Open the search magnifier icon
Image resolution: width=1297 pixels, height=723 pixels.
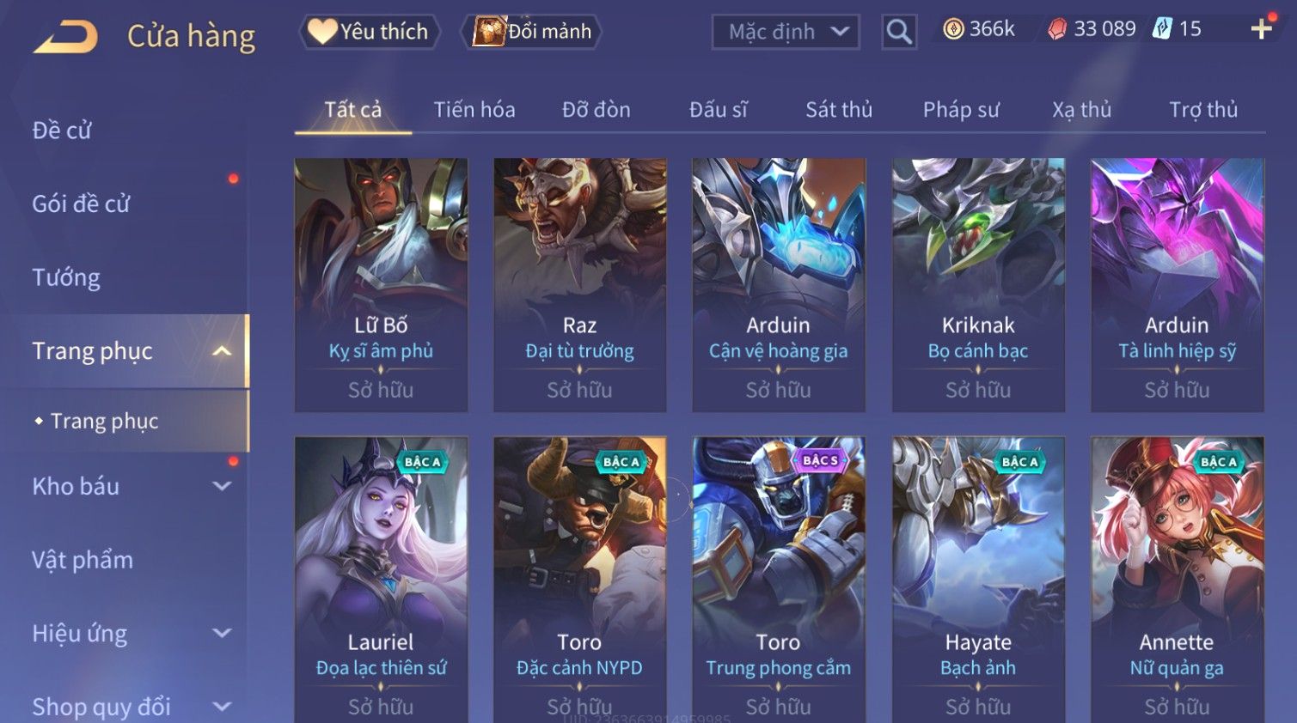(899, 32)
